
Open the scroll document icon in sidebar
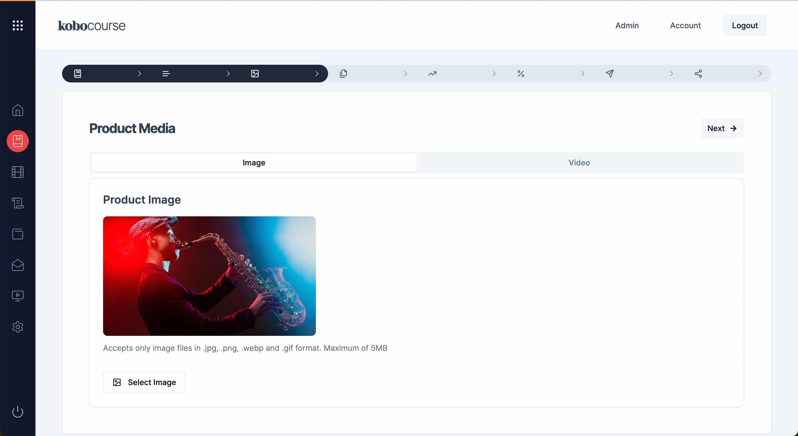[x=18, y=203]
